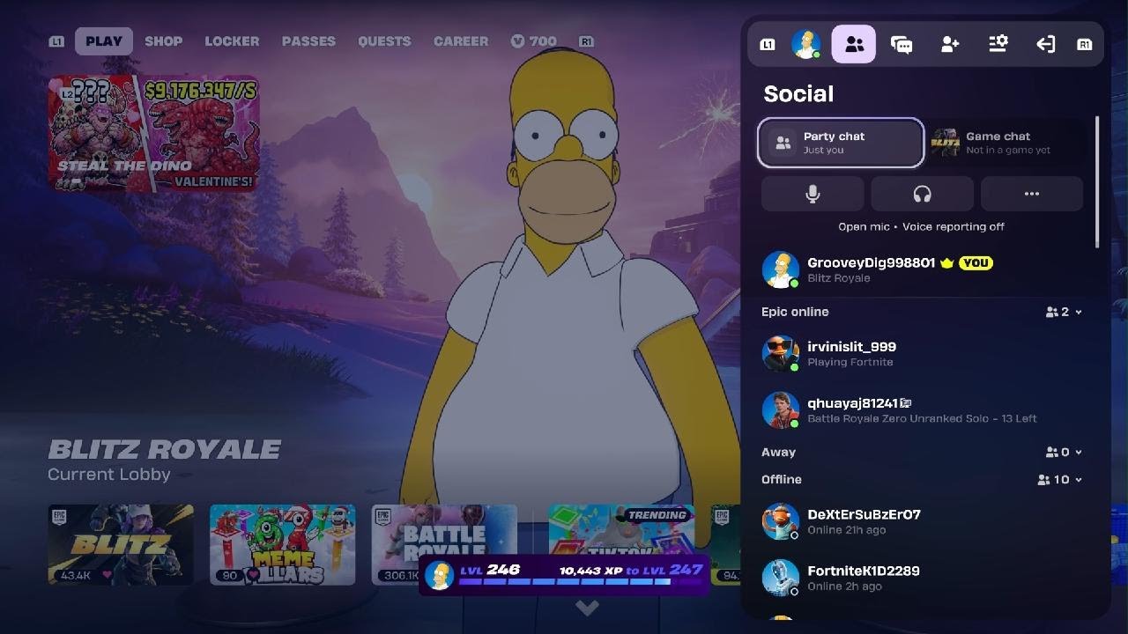Click the Offline friend count icon
Screen dimensions: 1128x634
1044,480
